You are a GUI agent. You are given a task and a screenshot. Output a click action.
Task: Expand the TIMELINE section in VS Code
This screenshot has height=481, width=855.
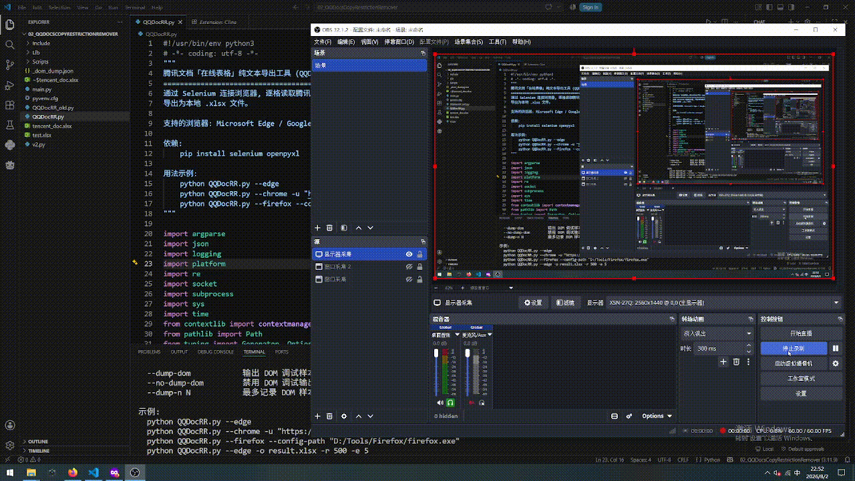pos(38,451)
